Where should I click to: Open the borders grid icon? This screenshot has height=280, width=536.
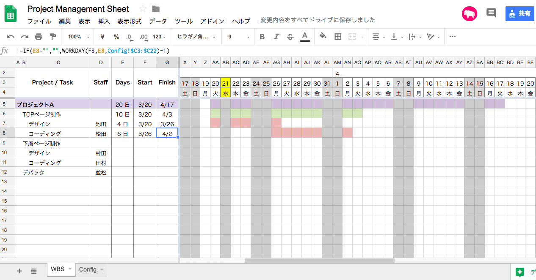tap(338, 37)
